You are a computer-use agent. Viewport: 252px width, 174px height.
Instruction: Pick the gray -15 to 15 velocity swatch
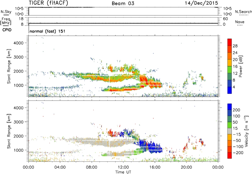tap(230, 131)
